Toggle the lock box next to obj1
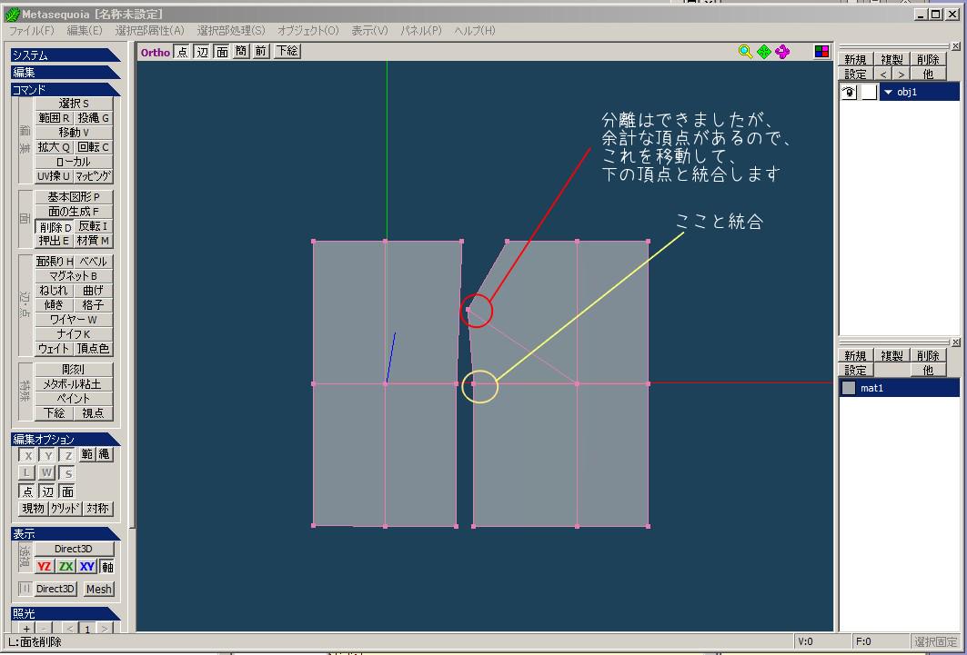Screen dimensions: 967x655 (869, 93)
